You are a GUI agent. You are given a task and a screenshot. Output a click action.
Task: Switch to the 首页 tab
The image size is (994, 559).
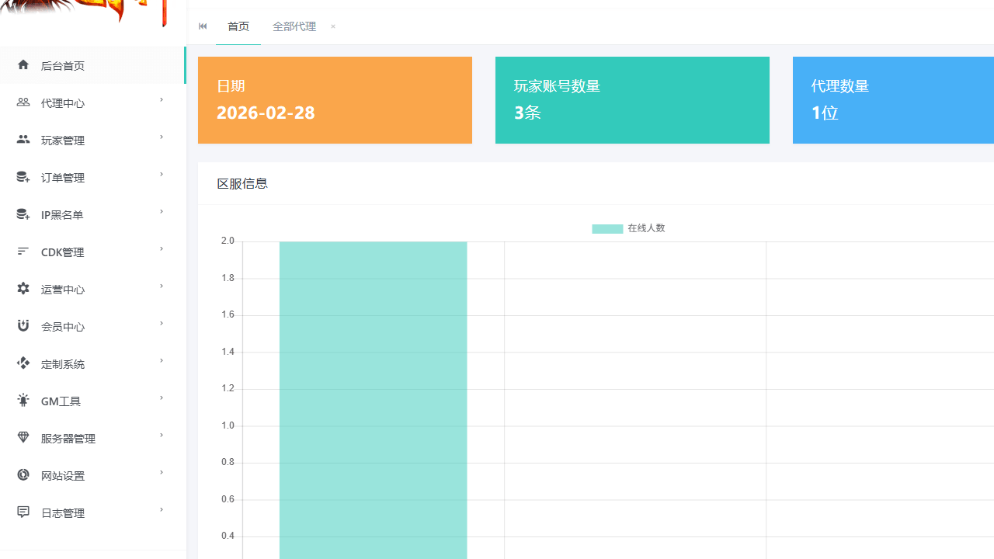[x=238, y=26]
